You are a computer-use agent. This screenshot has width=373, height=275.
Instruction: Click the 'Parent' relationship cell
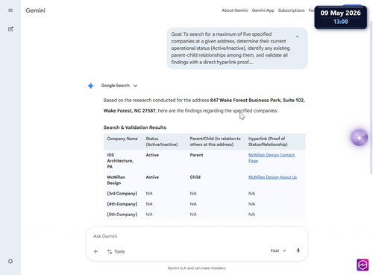tap(196, 155)
